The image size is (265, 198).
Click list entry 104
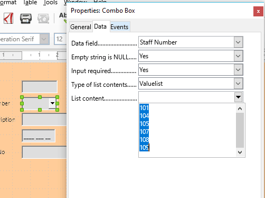click(144, 116)
